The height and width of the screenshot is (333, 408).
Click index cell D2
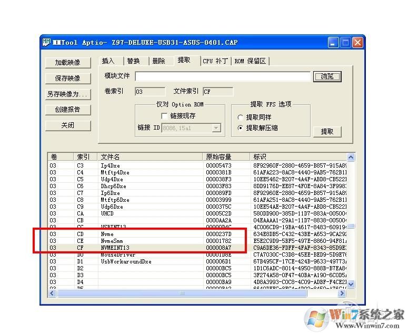[80, 268]
